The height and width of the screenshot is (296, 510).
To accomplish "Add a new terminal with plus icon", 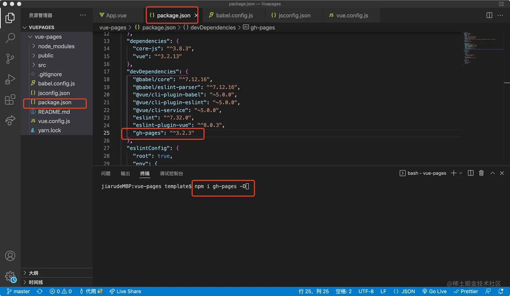I will coord(454,173).
